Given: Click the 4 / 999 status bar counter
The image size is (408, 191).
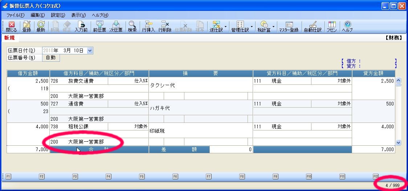Looking at the screenshot, I should 392,185.
